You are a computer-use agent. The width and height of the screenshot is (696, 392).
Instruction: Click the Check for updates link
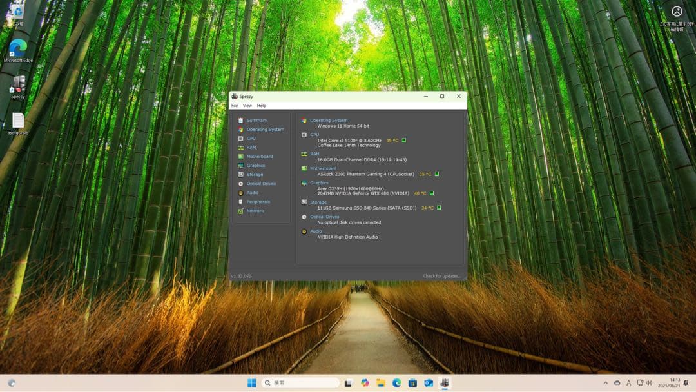pos(443,276)
